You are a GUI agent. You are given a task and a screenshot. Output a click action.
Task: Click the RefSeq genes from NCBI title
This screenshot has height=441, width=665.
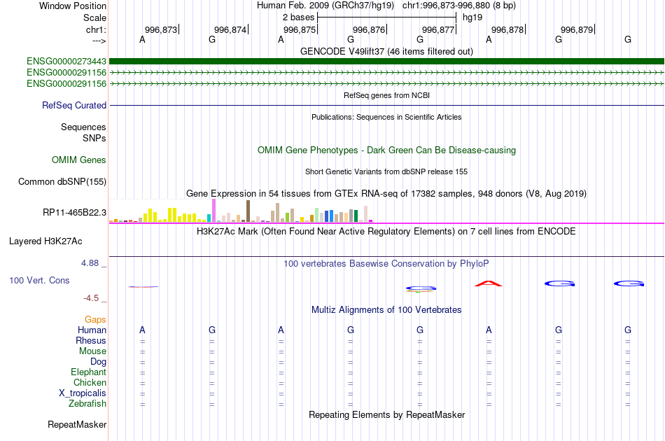(x=386, y=95)
